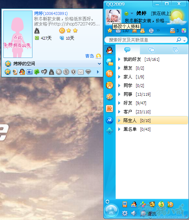The height and width of the screenshot is (220, 189).
Task: Add panel with green plus sidebar icon
Action: (109, 131)
